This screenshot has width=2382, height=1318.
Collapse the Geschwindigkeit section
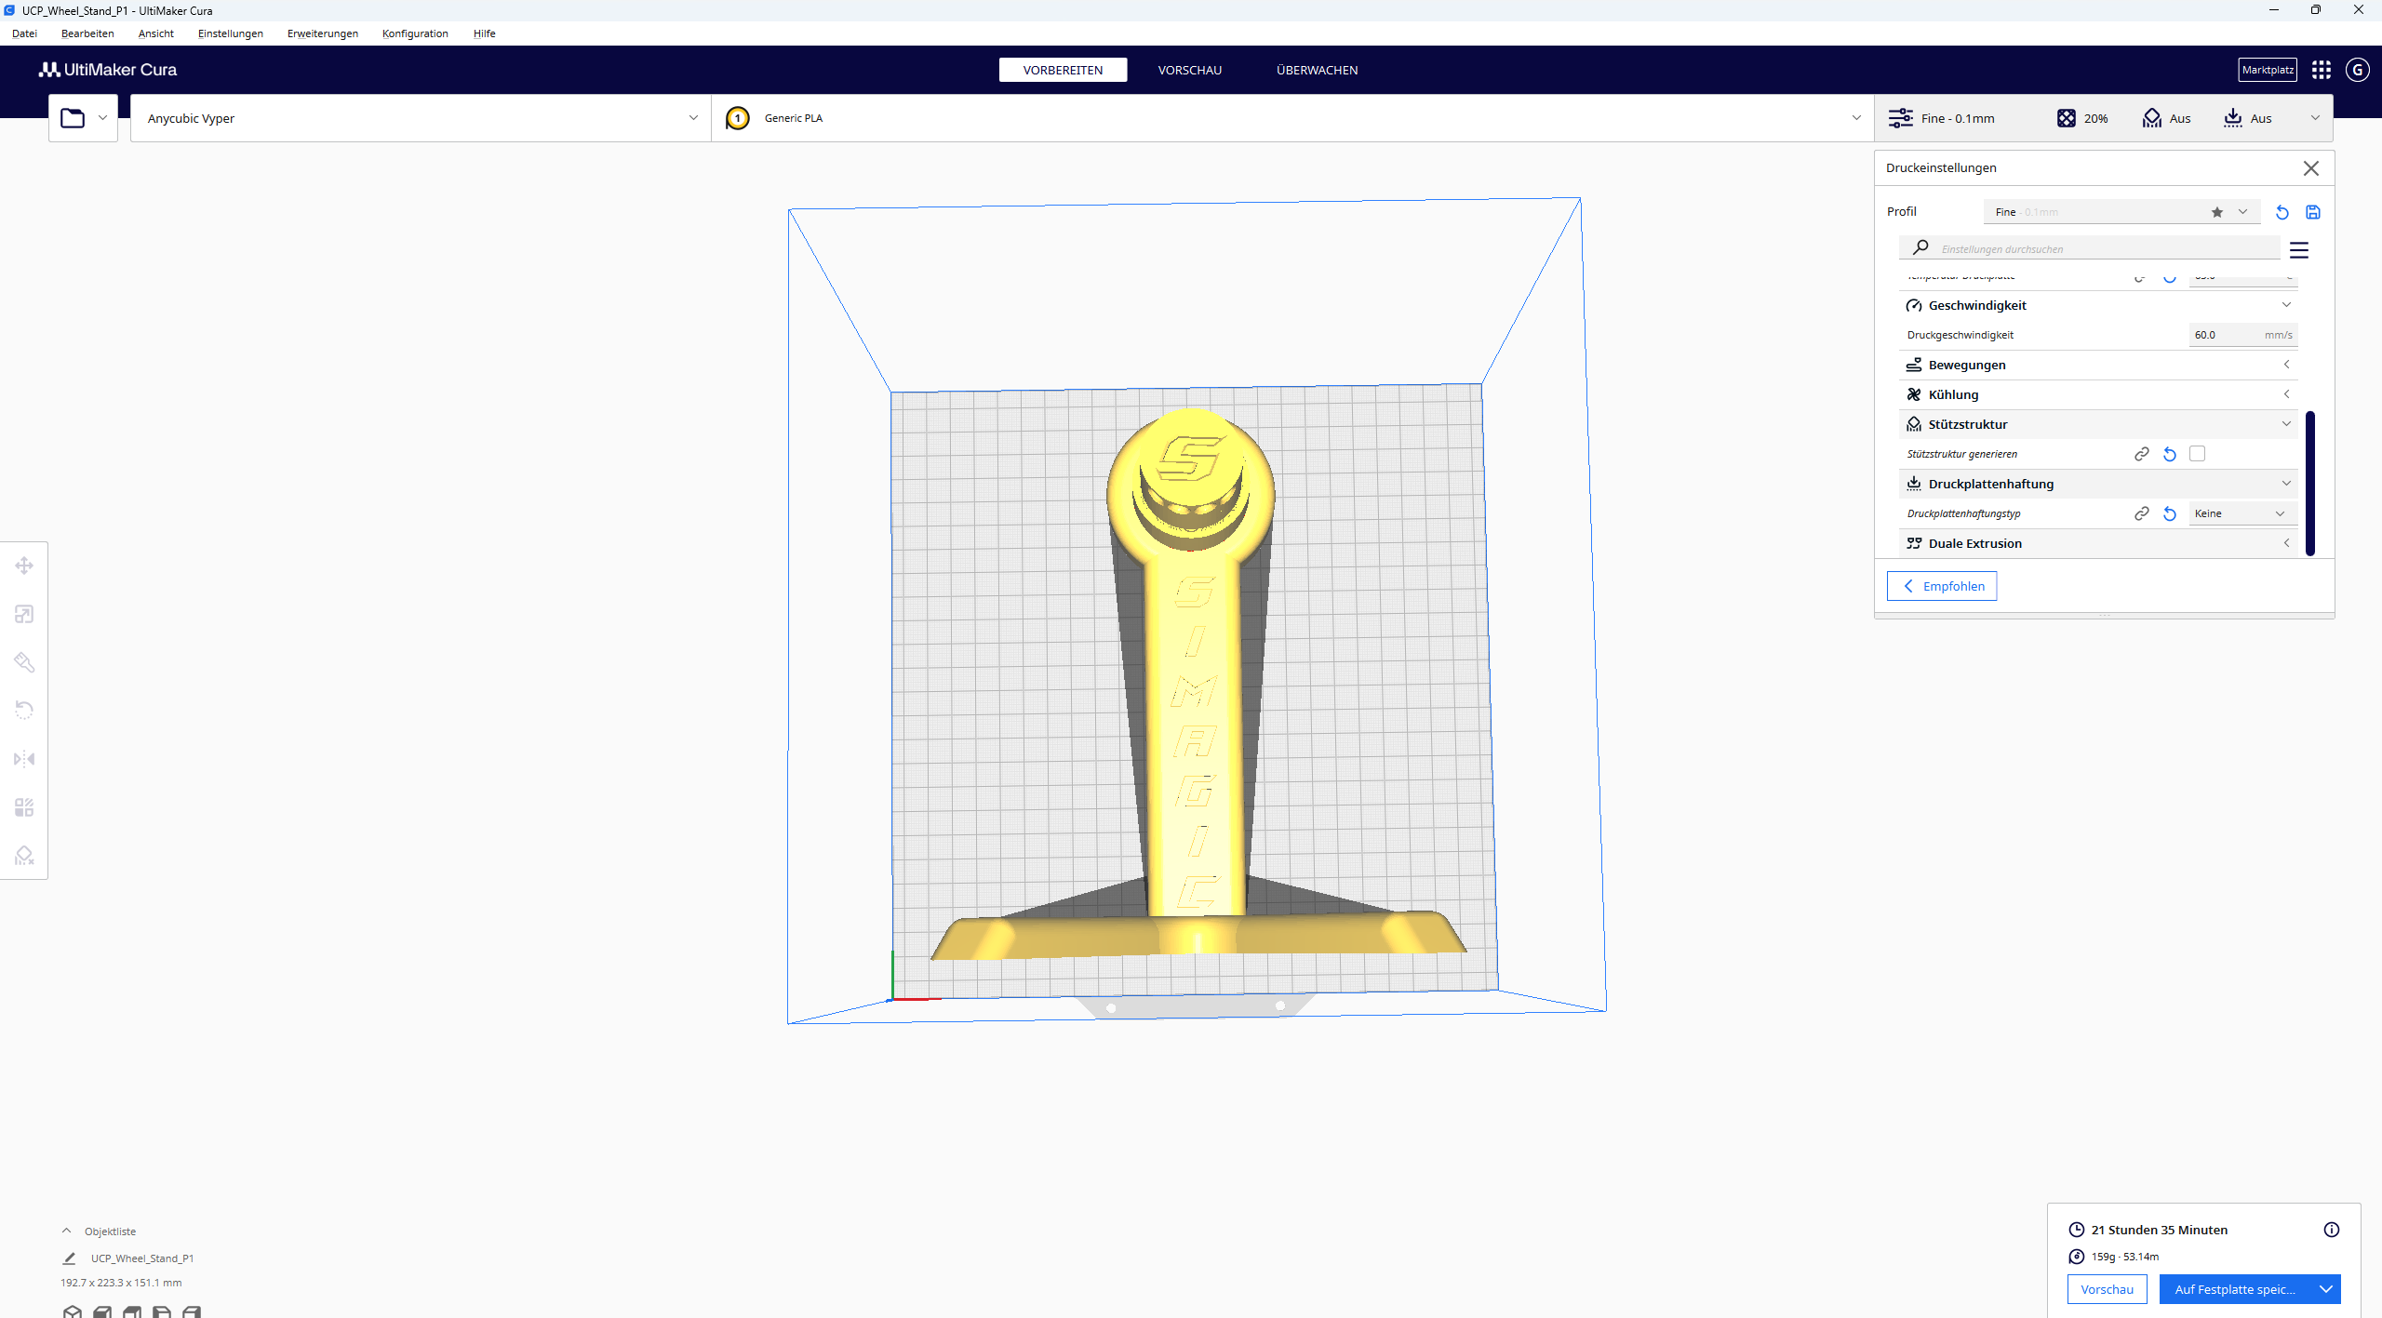click(2098, 305)
